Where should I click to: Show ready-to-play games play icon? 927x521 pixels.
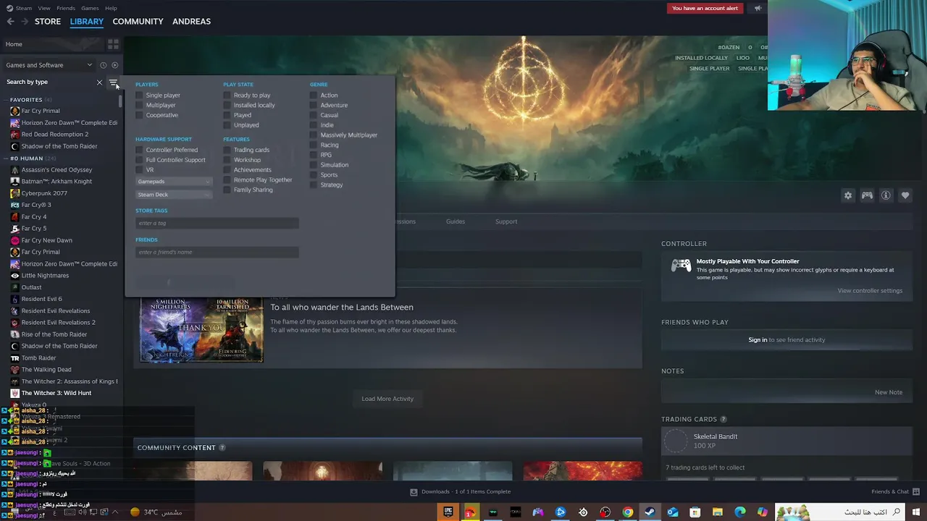point(114,65)
